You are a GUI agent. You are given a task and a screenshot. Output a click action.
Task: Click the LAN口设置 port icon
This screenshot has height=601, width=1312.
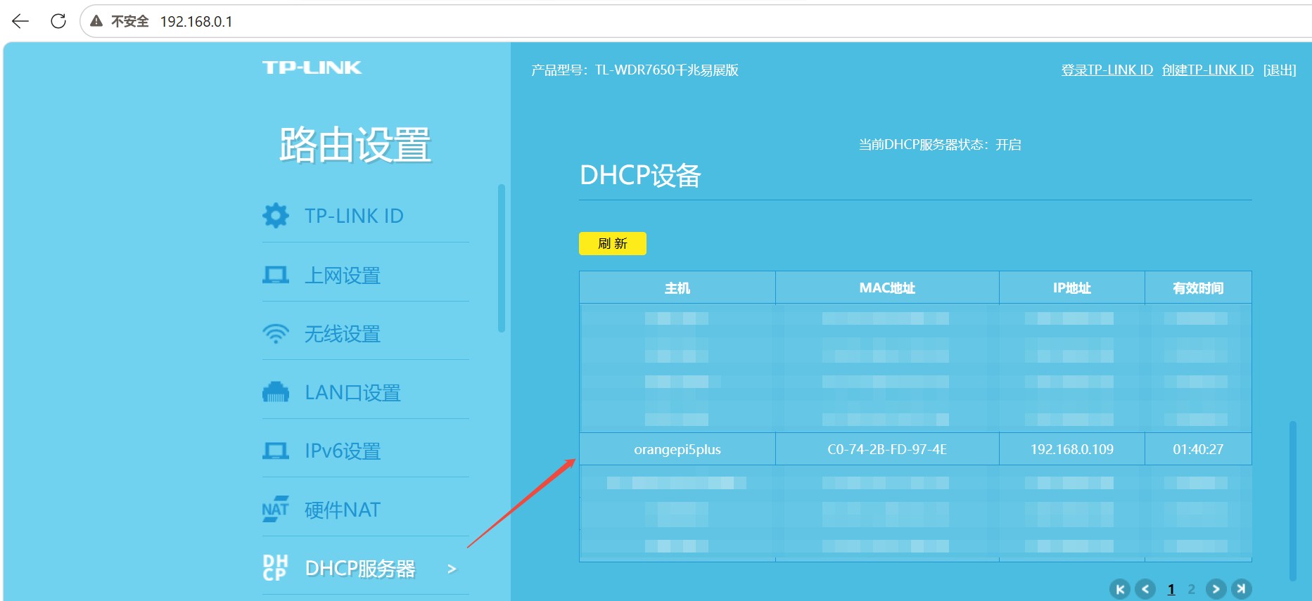pyautogui.click(x=275, y=392)
